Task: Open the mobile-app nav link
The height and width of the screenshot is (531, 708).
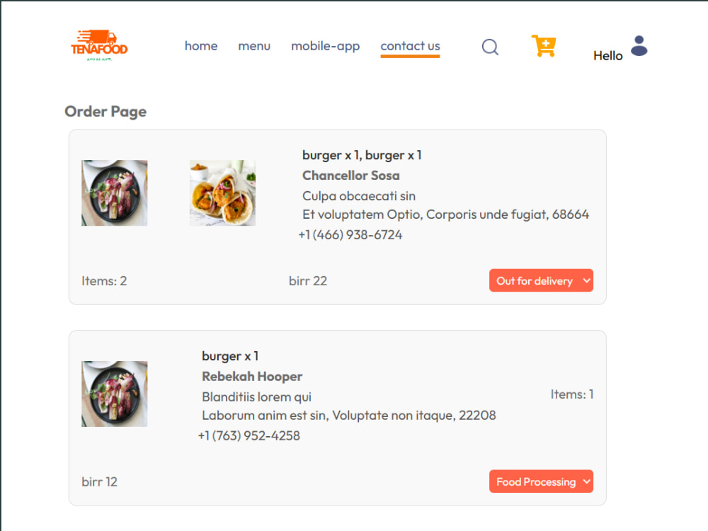Action: click(x=325, y=46)
